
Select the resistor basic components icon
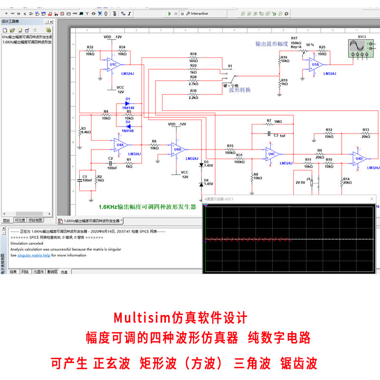13,14
